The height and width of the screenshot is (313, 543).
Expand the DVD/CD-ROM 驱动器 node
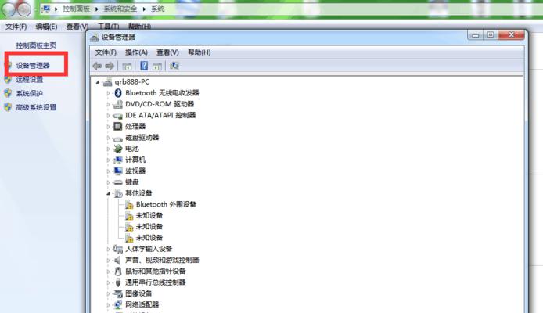108,104
